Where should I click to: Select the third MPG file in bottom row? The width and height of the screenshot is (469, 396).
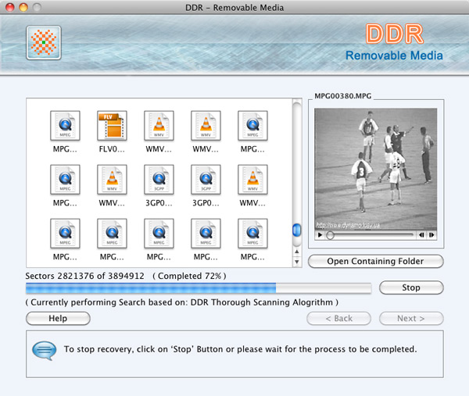pos(159,234)
